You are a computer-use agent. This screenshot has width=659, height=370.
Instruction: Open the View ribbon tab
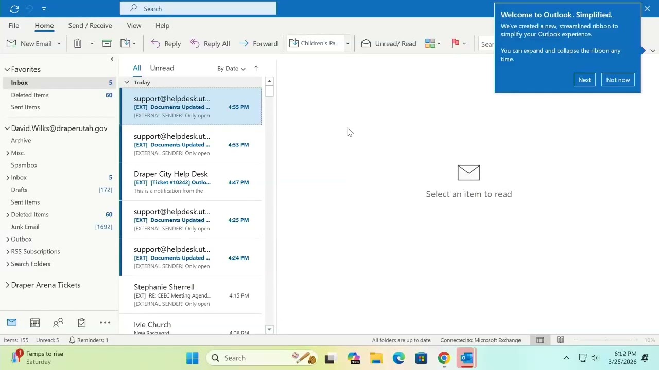[134, 25]
